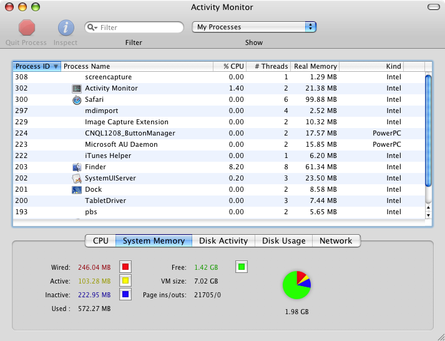Click the blue Inactive color swatch

point(125,294)
